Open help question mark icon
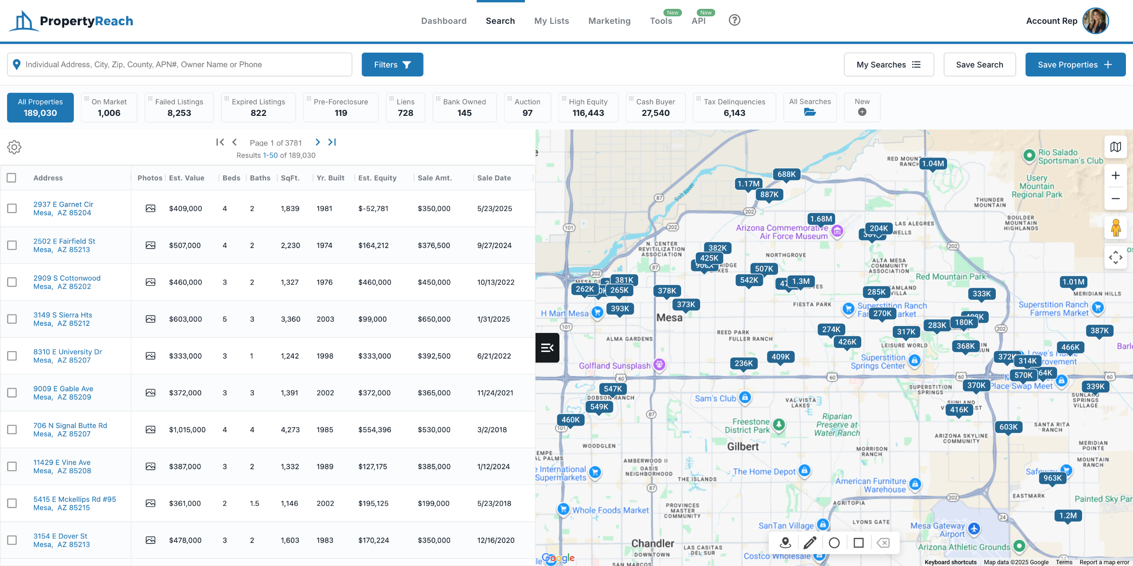Image resolution: width=1133 pixels, height=566 pixels. (734, 20)
